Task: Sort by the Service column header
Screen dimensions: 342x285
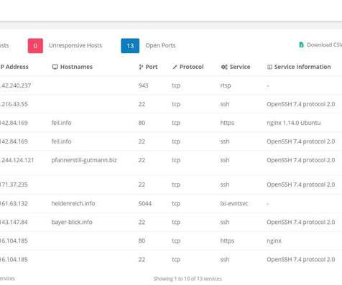Action: point(236,67)
